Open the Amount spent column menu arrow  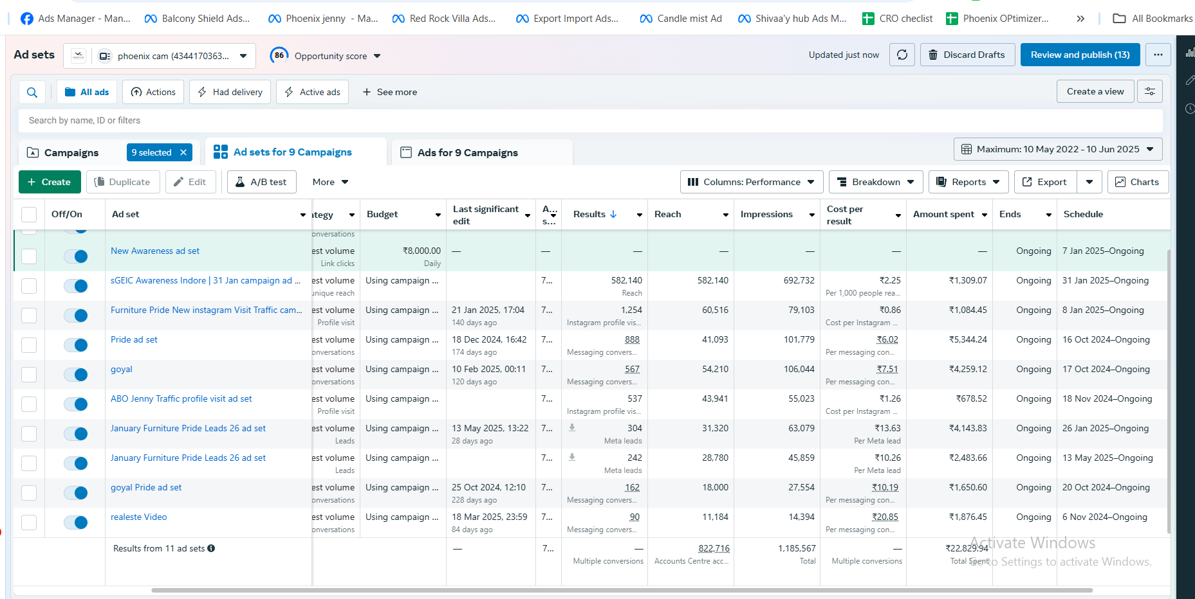(985, 215)
